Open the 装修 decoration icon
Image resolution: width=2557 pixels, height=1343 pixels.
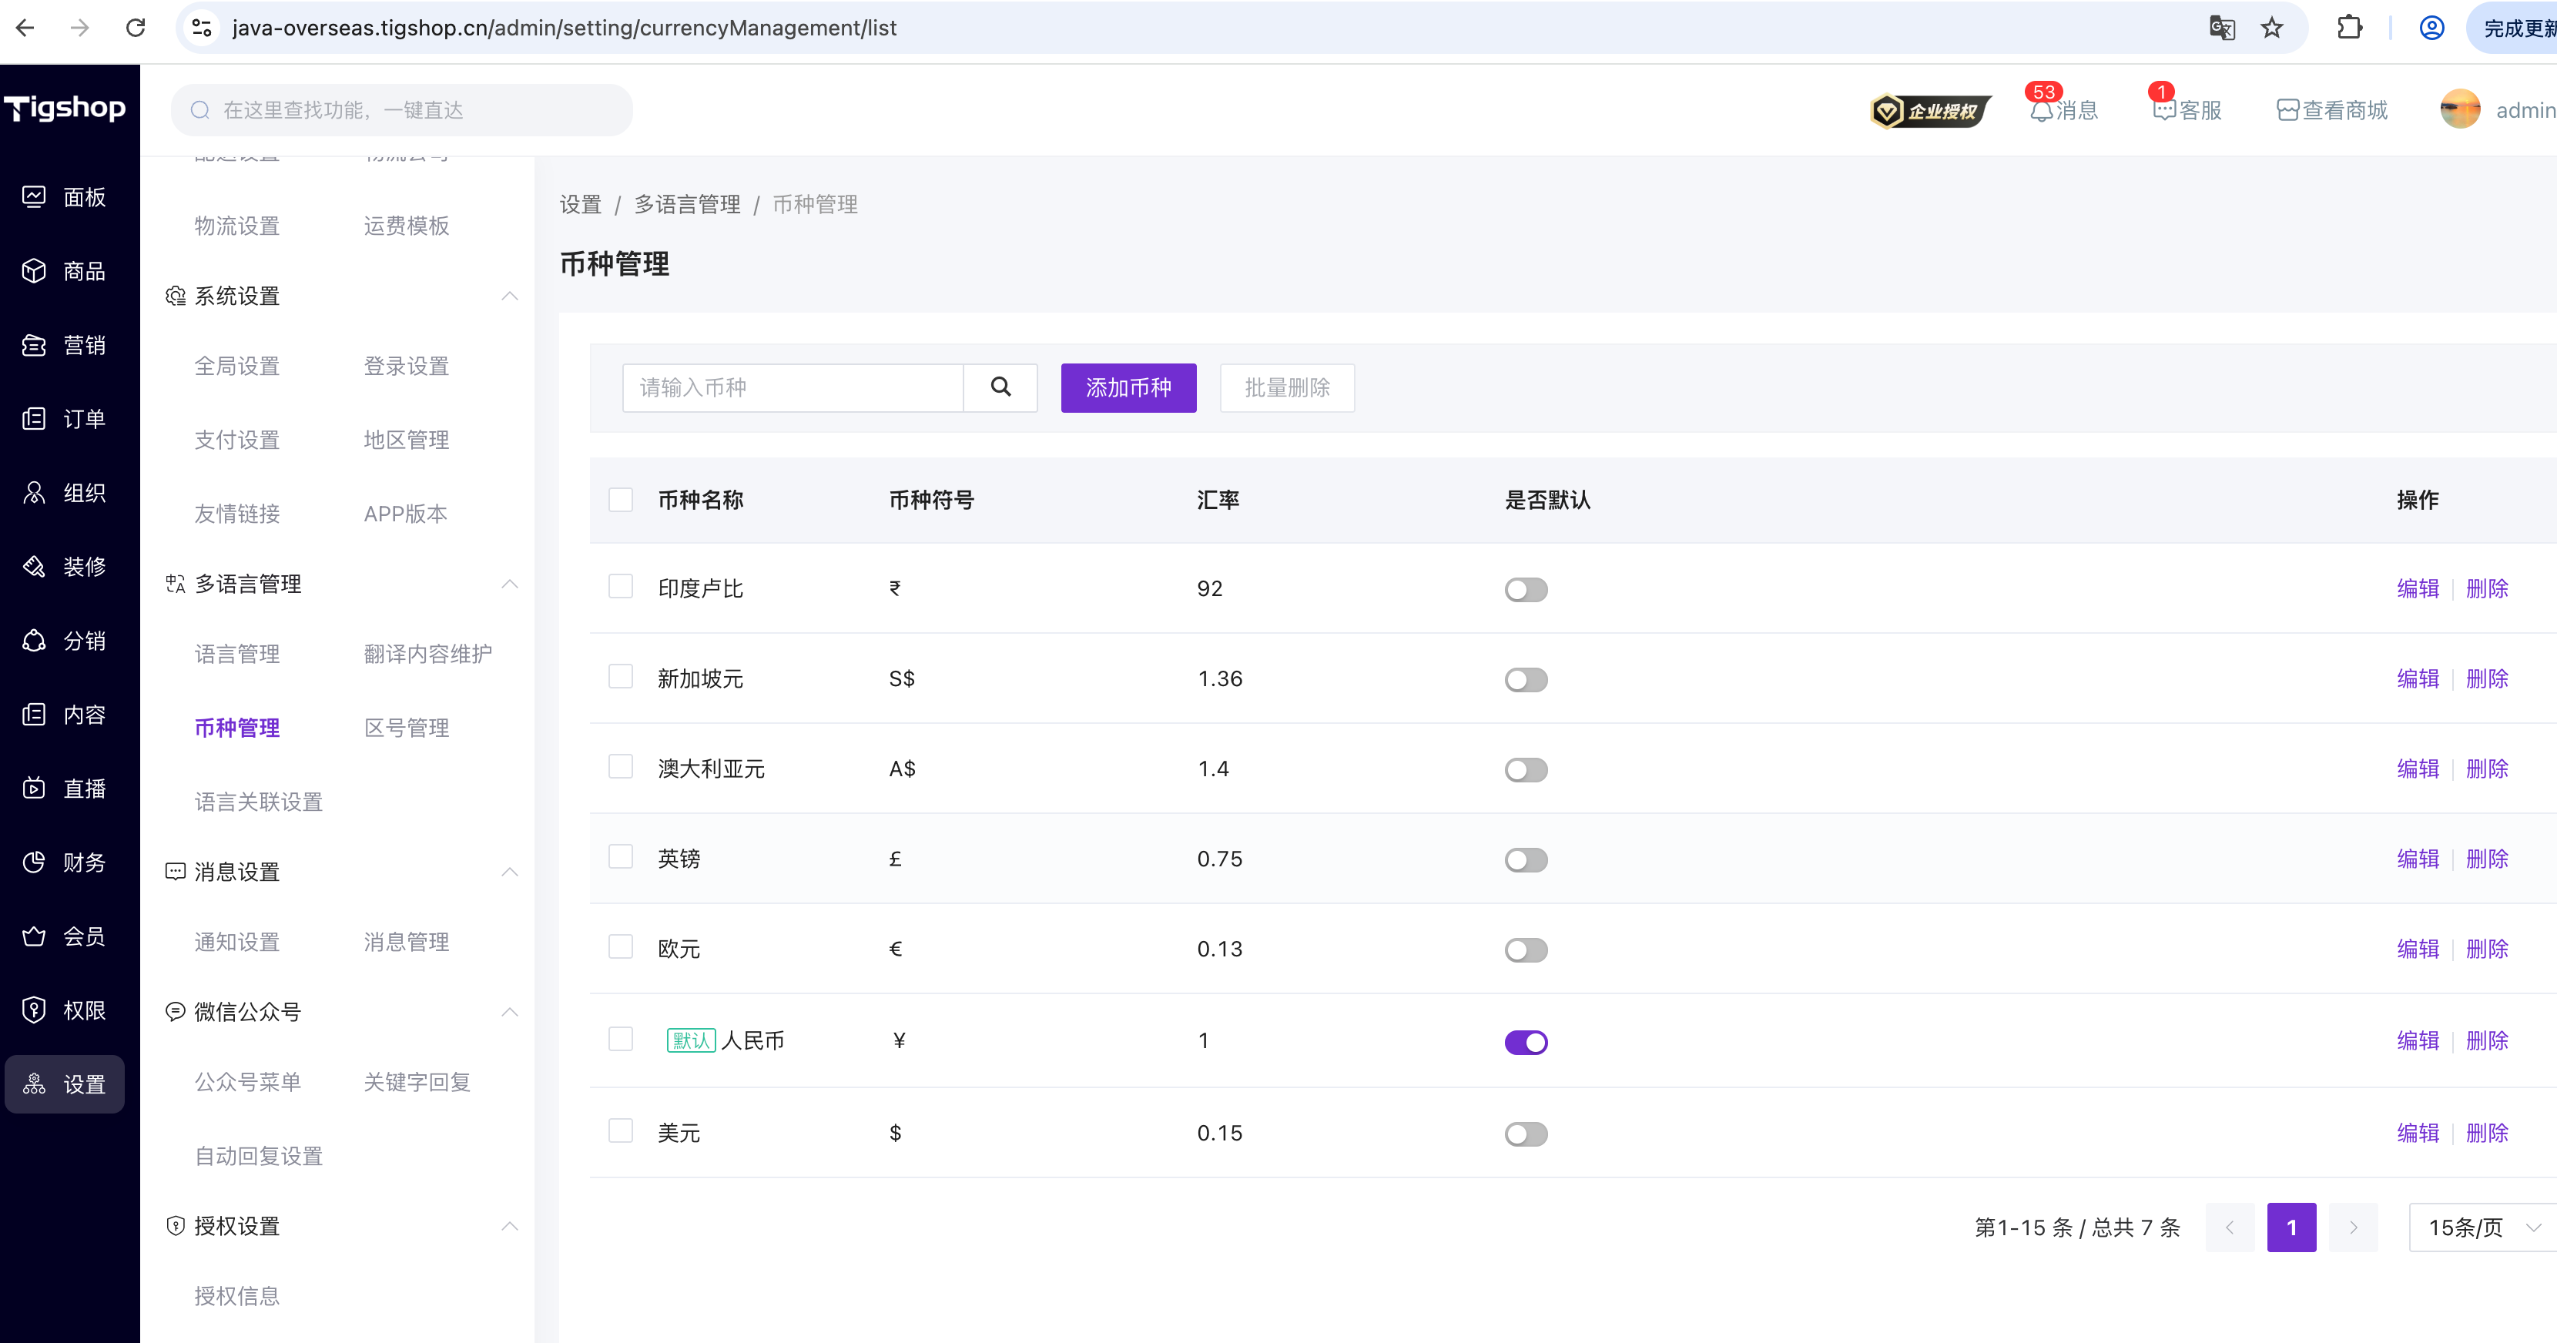34,567
